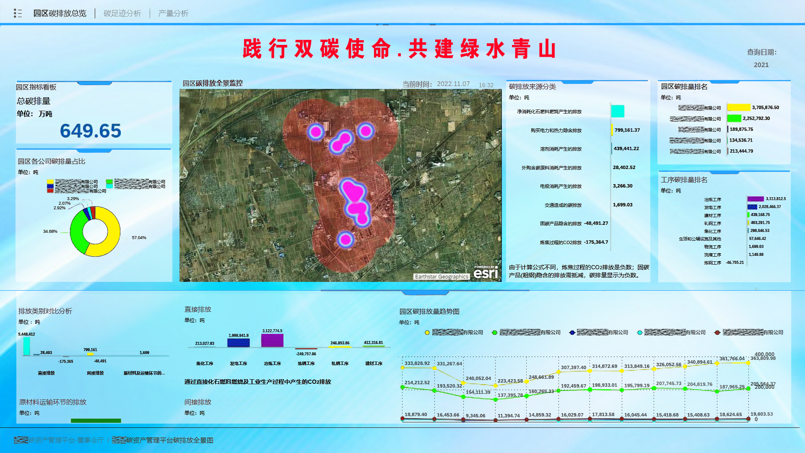Switch to the 产量分析 tab
The image size is (805, 453).
(173, 13)
